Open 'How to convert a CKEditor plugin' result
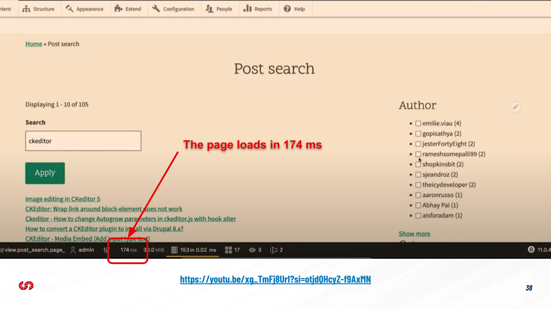 click(x=104, y=229)
